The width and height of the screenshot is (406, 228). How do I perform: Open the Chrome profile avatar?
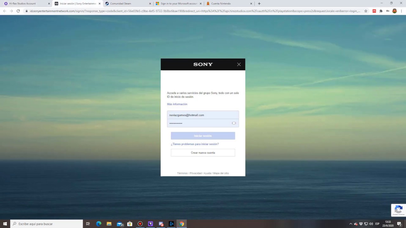[x=395, y=11]
